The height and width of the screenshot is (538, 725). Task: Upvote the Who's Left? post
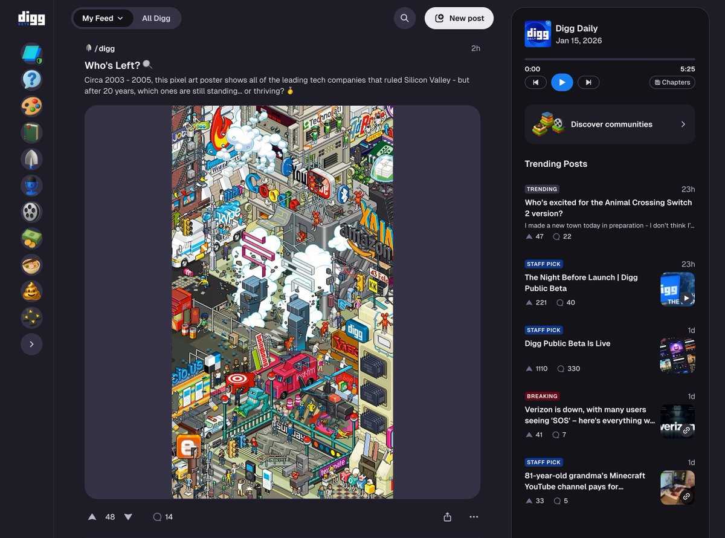(x=92, y=517)
